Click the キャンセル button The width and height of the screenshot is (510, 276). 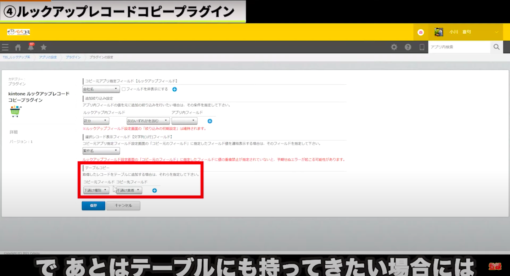(123, 205)
